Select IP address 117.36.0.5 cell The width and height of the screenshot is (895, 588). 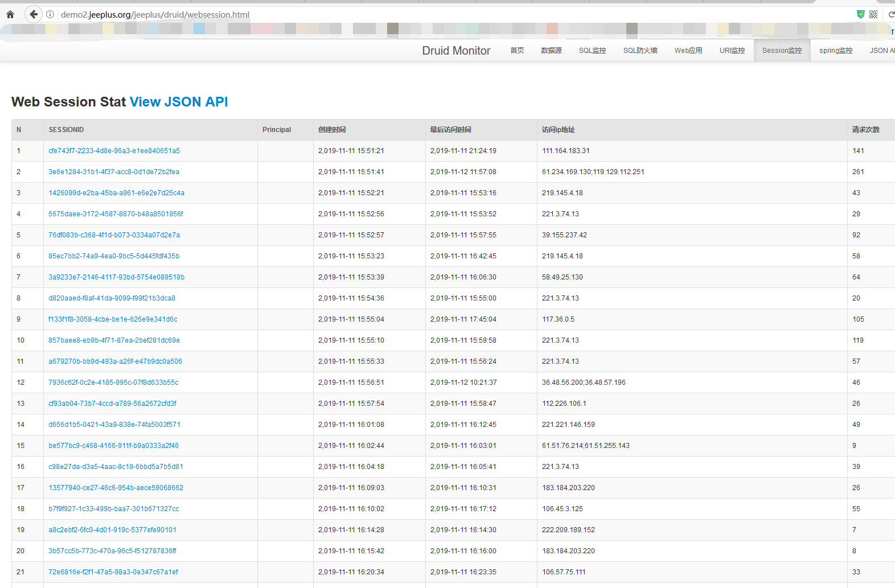point(692,319)
